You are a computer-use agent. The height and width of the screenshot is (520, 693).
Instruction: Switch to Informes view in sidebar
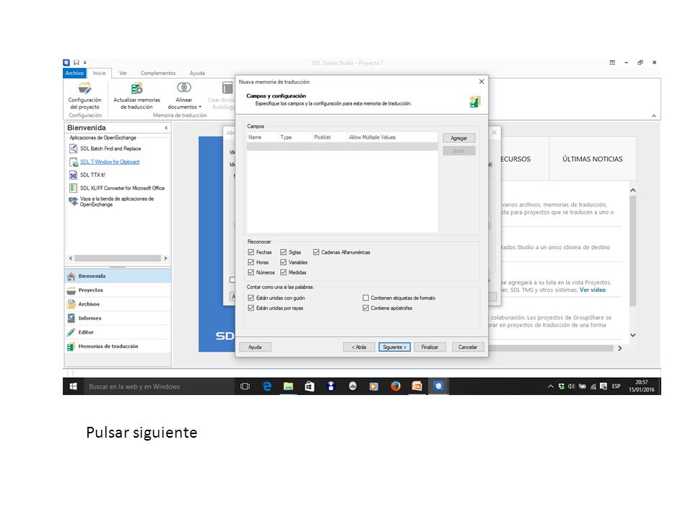point(118,318)
